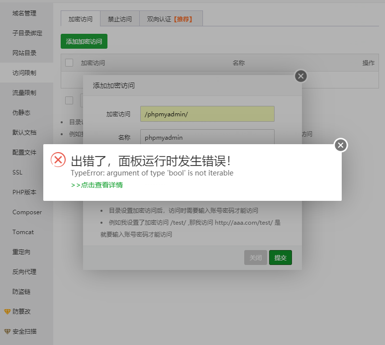Image resolution: width=385 pixels, height=345 pixels.
Task: Click the diamond icon beside 防篡改
Action: 7,312
